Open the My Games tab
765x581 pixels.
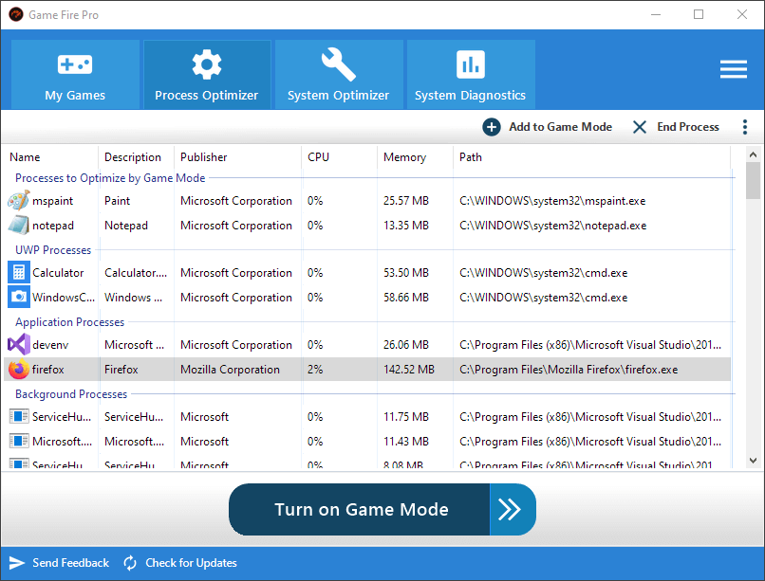coord(75,75)
